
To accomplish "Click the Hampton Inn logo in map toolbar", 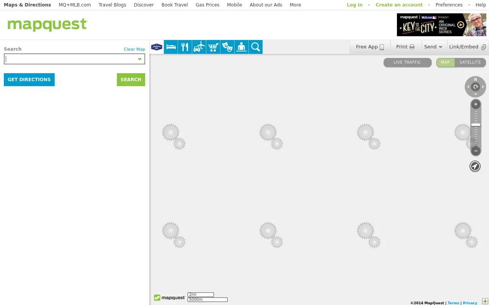I will [157, 47].
